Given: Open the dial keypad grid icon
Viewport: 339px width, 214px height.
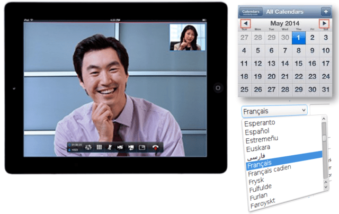Looking at the screenshot, I should tap(98, 147).
